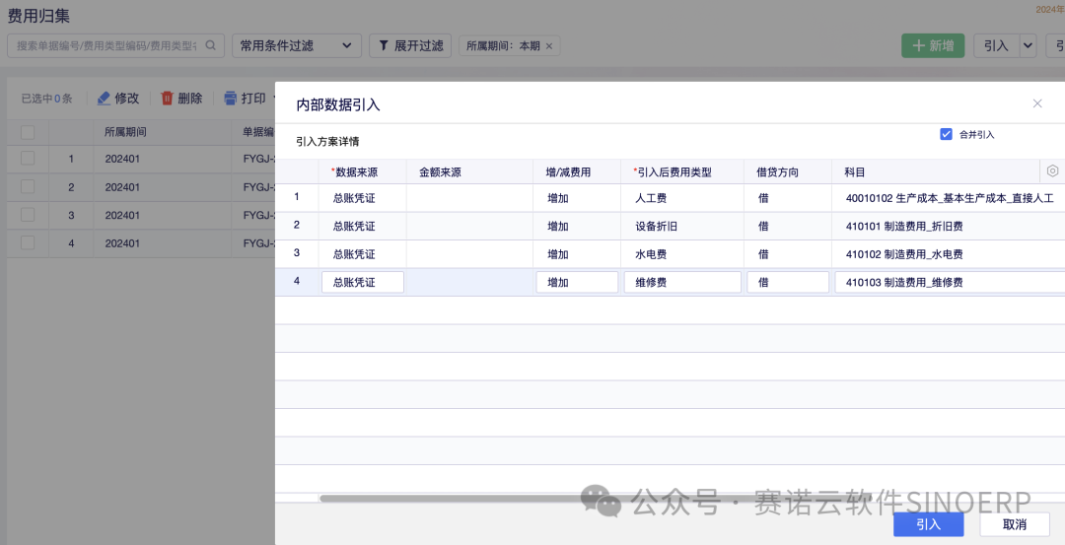This screenshot has height=545, width=1065.
Task: Click the 修改 edit pencil icon
Action: (x=104, y=99)
